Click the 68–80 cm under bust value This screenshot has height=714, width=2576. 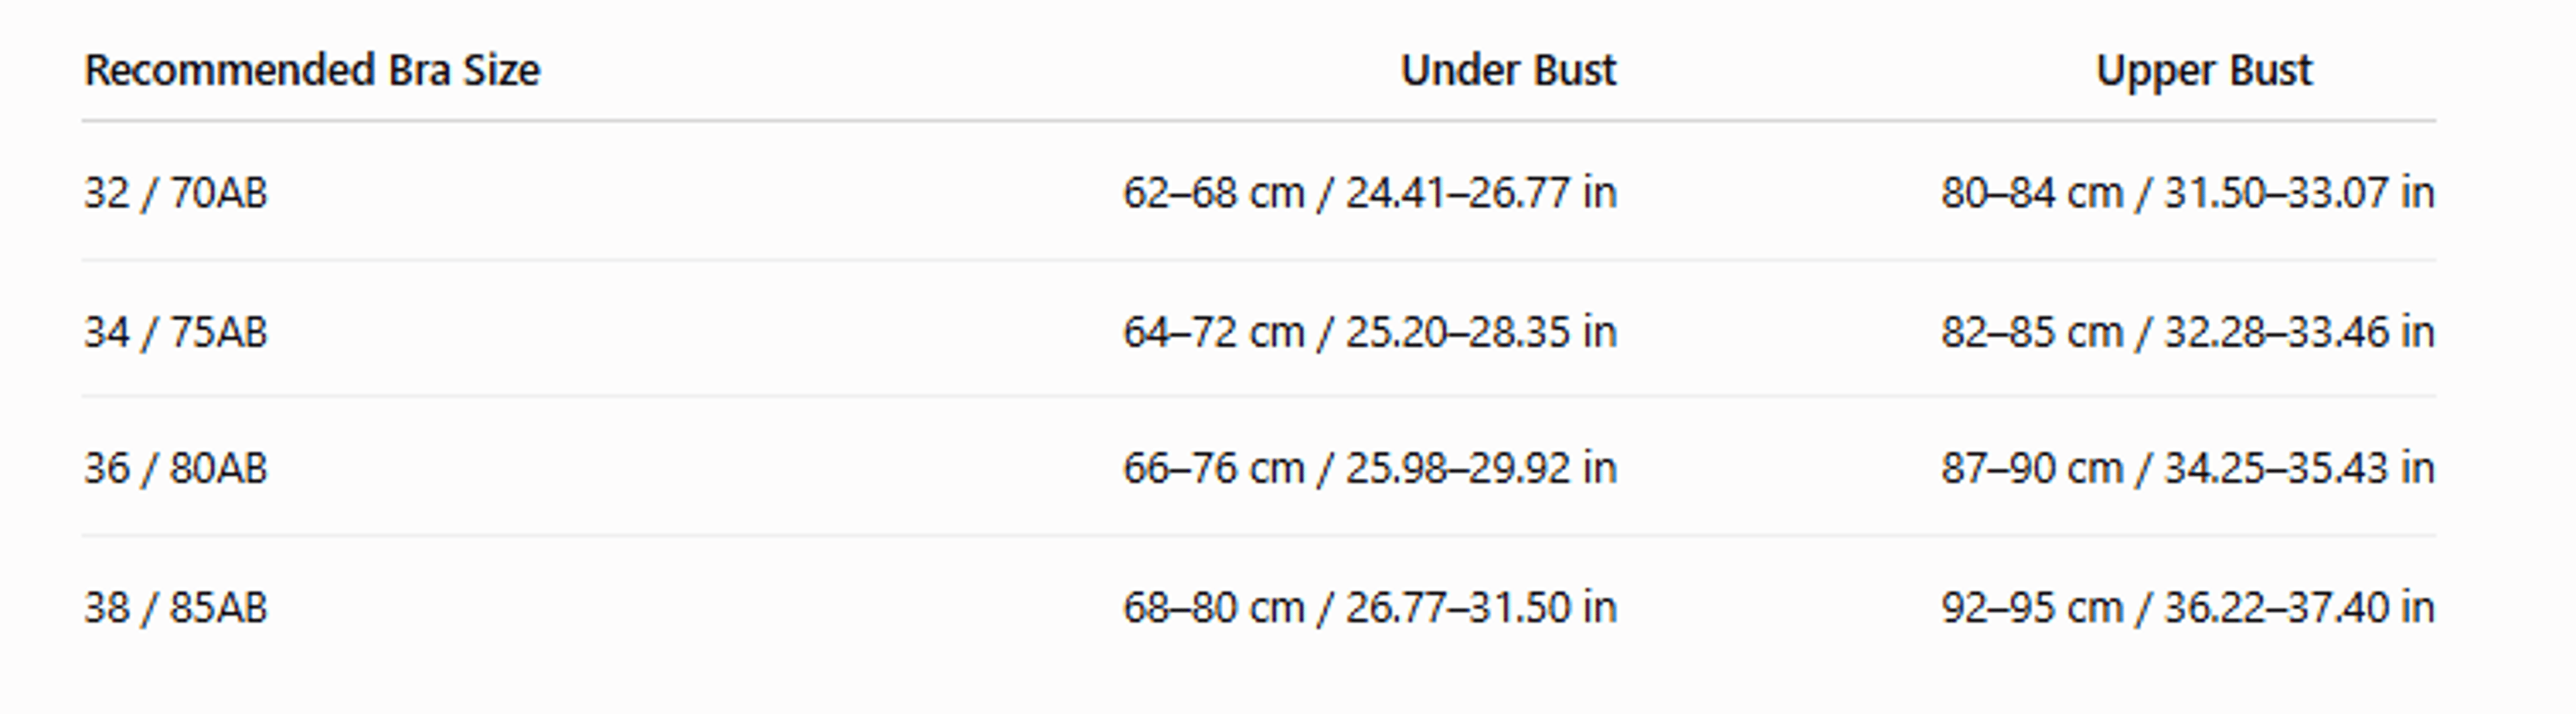click(1214, 607)
